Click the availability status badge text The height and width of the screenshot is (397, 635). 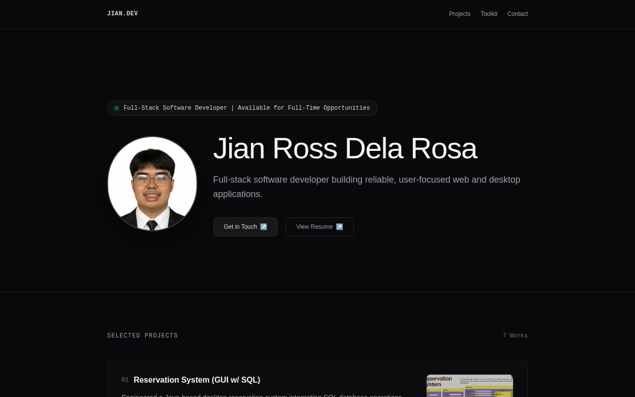coord(247,108)
